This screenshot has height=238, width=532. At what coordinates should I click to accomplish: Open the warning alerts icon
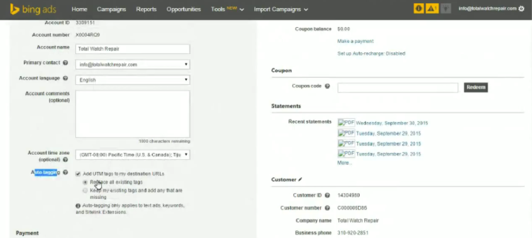coord(432,8)
